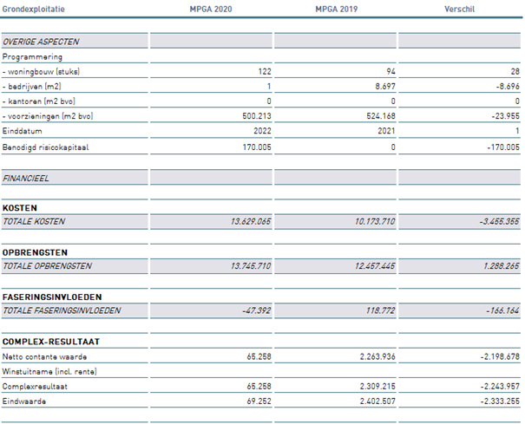The width and height of the screenshot is (525, 424).
Task: Select the Verschil column header
Action: 458,8
